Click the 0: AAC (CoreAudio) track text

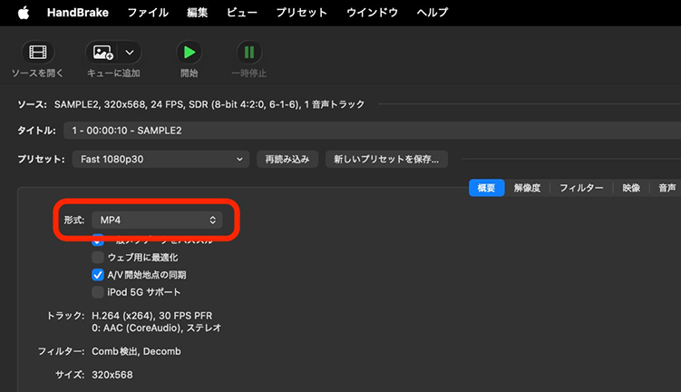(x=156, y=328)
